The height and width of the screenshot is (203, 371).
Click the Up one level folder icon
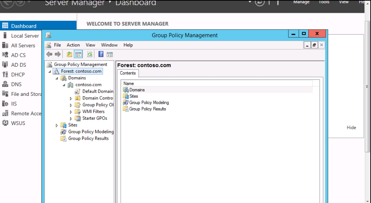click(69, 54)
